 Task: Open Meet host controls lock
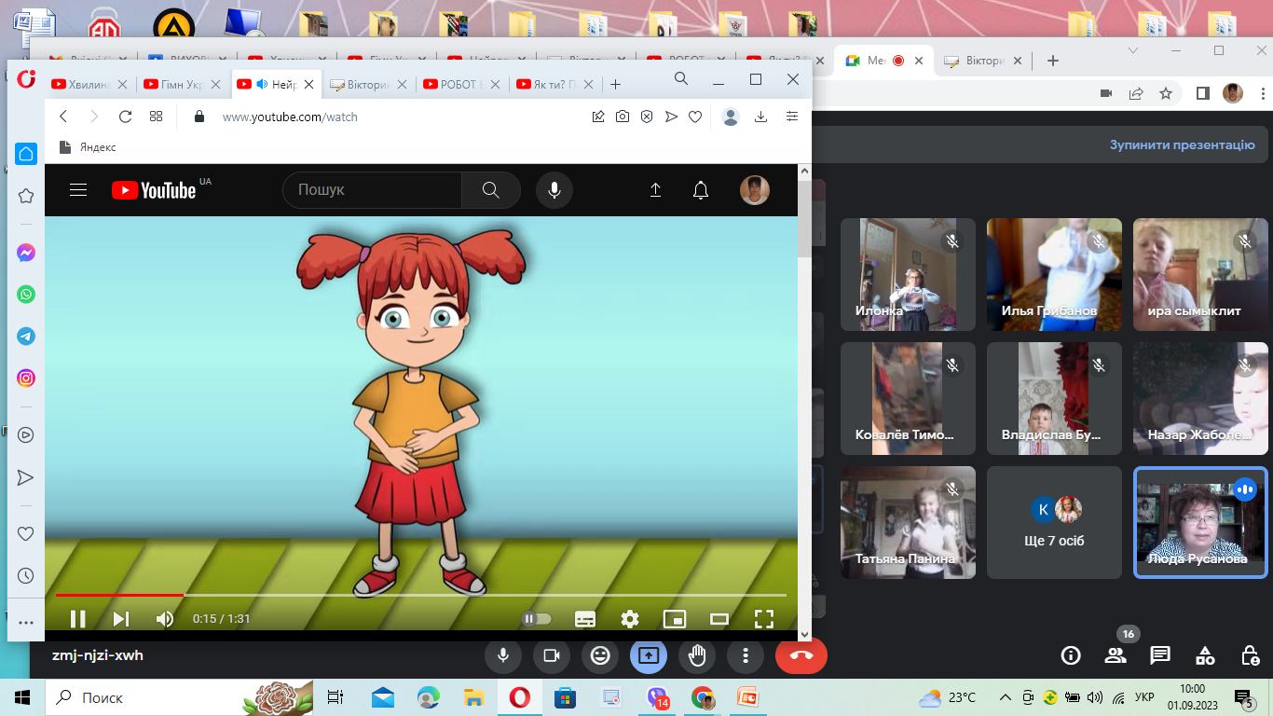click(x=1250, y=655)
